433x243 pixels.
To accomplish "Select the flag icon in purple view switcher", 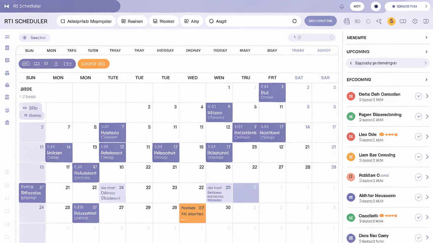I will point(46,64).
